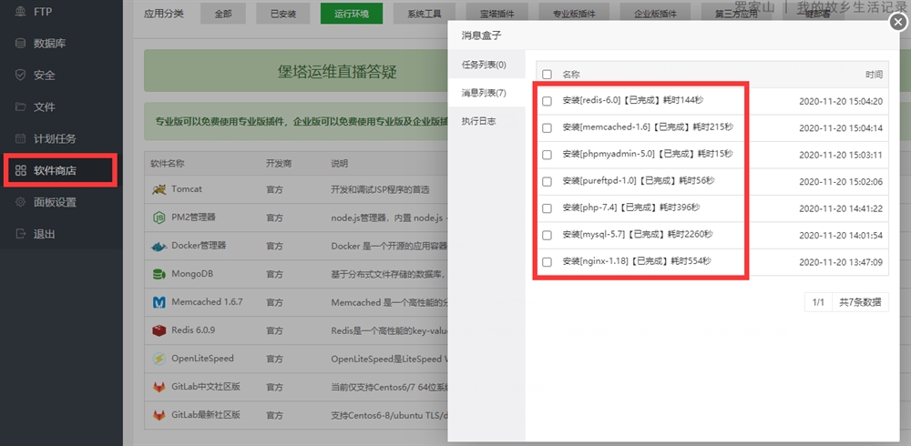This screenshot has height=446, width=911.
Task: Check the memcached-1.6 install message
Action: [x=547, y=127]
